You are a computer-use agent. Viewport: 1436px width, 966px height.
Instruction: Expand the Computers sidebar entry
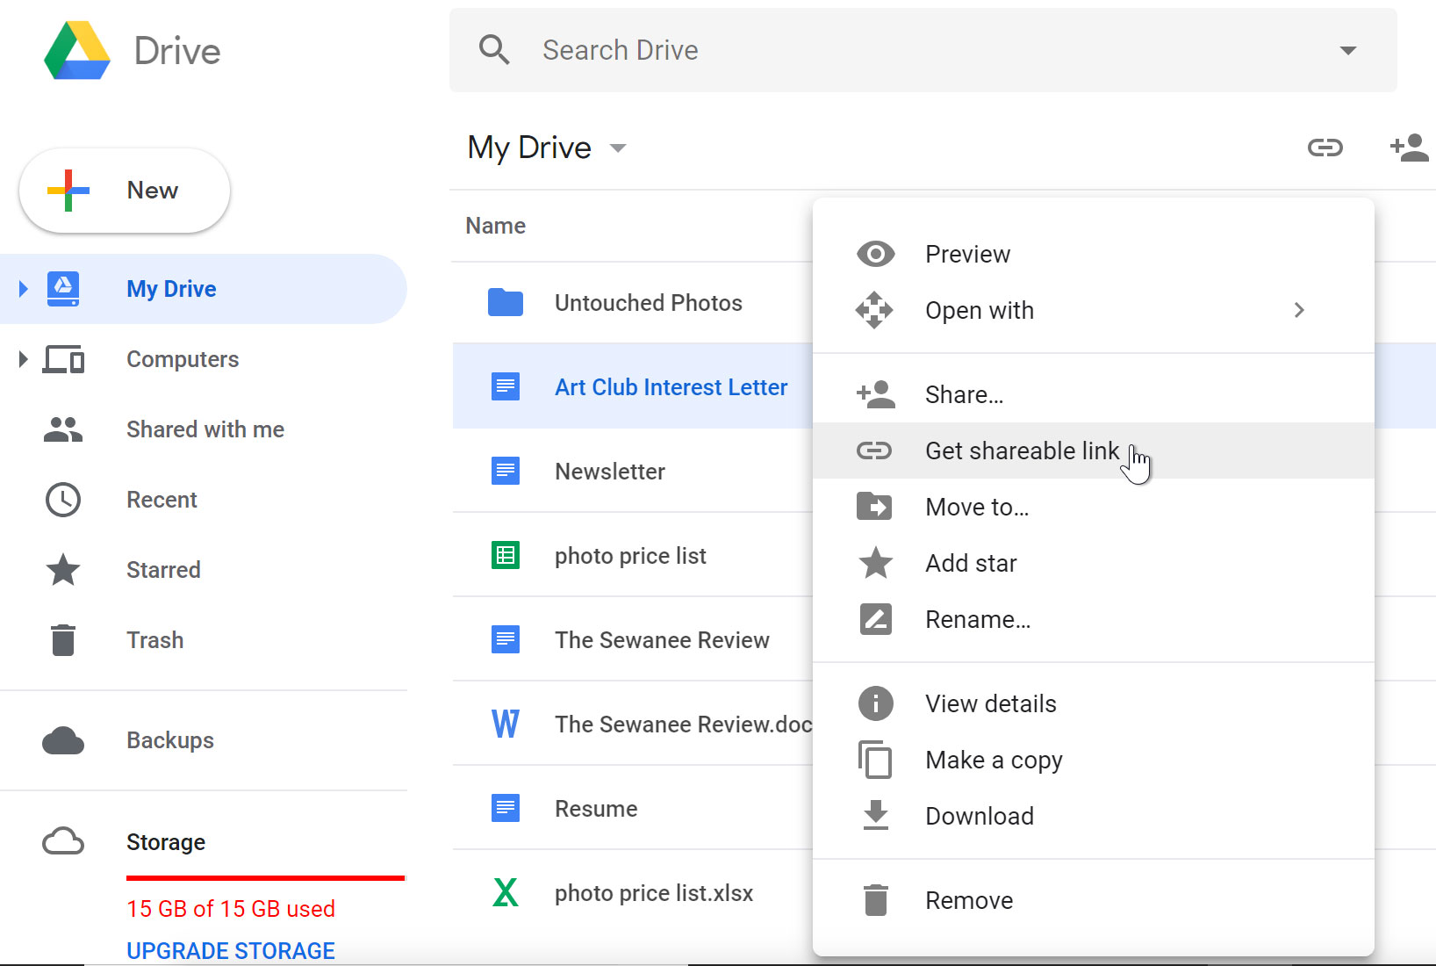[22, 358]
